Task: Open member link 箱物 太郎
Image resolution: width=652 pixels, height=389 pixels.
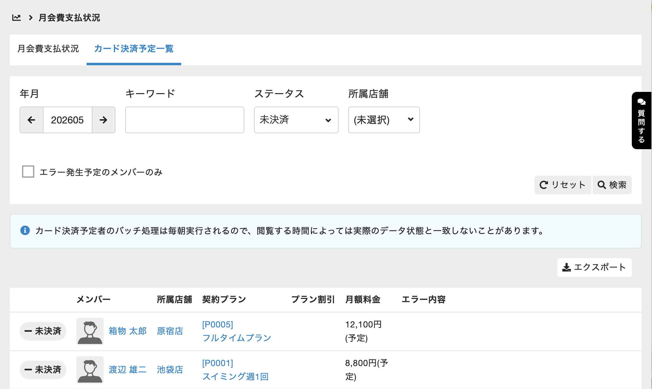Action: pos(128,331)
